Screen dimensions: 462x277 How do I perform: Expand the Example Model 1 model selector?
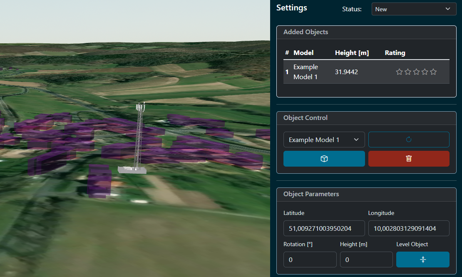324,140
